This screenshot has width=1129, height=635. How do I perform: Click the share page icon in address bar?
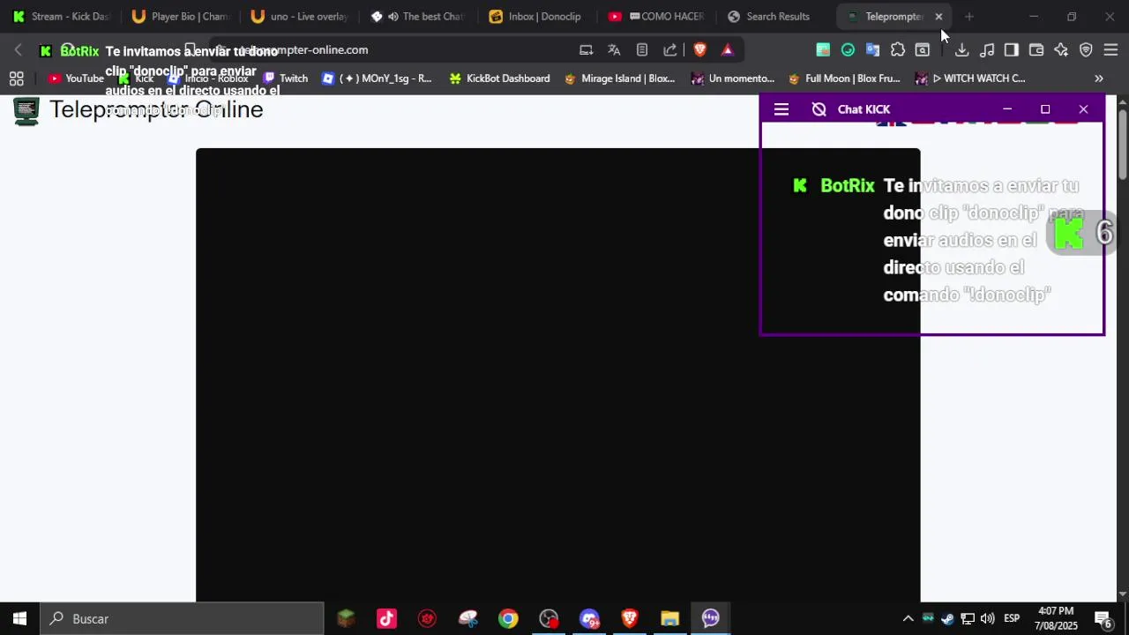click(670, 50)
